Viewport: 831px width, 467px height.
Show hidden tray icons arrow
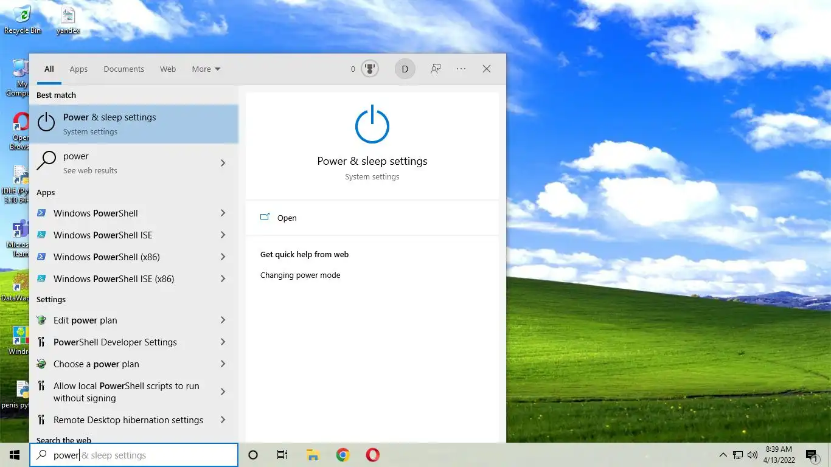[723, 455]
